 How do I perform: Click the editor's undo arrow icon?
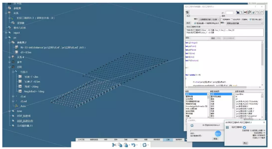257,12
